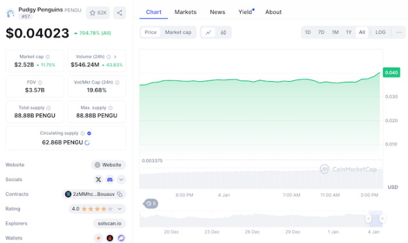Show FDV info icon
Image resolution: width=408 pixels, height=243 pixels.
[x=40, y=82]
